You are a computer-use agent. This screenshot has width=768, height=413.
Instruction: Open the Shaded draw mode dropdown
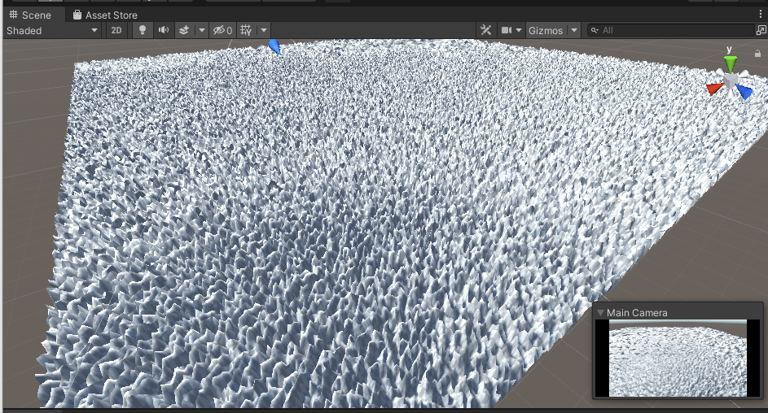pyautogui.click(x=51, y=30)
